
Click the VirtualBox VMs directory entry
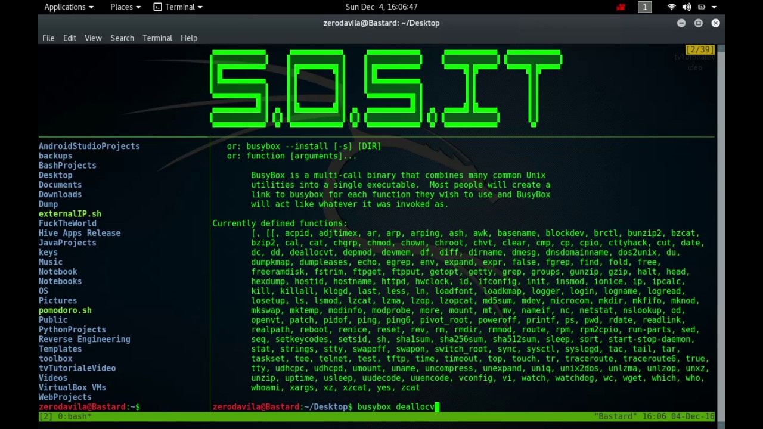[72, 387]
